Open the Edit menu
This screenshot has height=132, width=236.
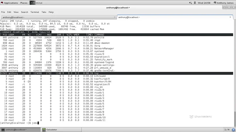click(x=9, y=12)
